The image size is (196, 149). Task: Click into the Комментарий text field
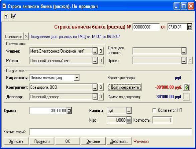(x=111, y=132)
